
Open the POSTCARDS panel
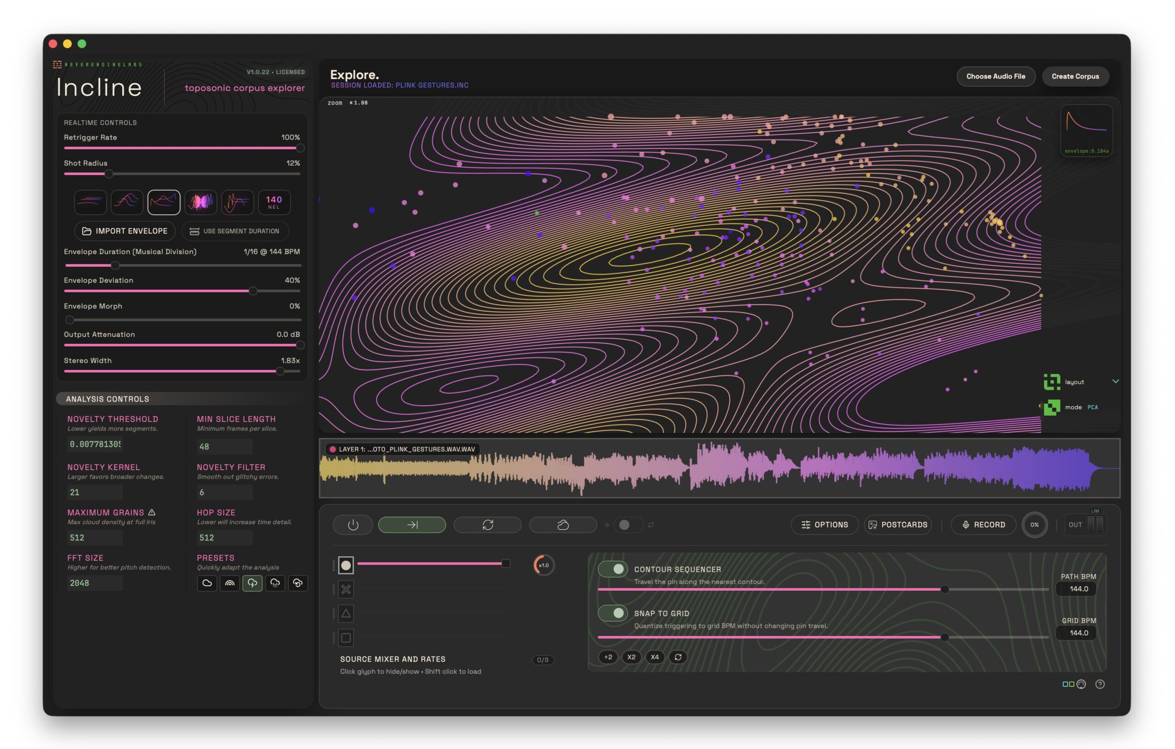897,525
